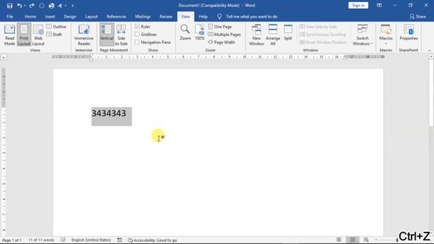Enable the Navigation Pane checkbox
The image size is (434, 244).
click(x=137, y=42)
